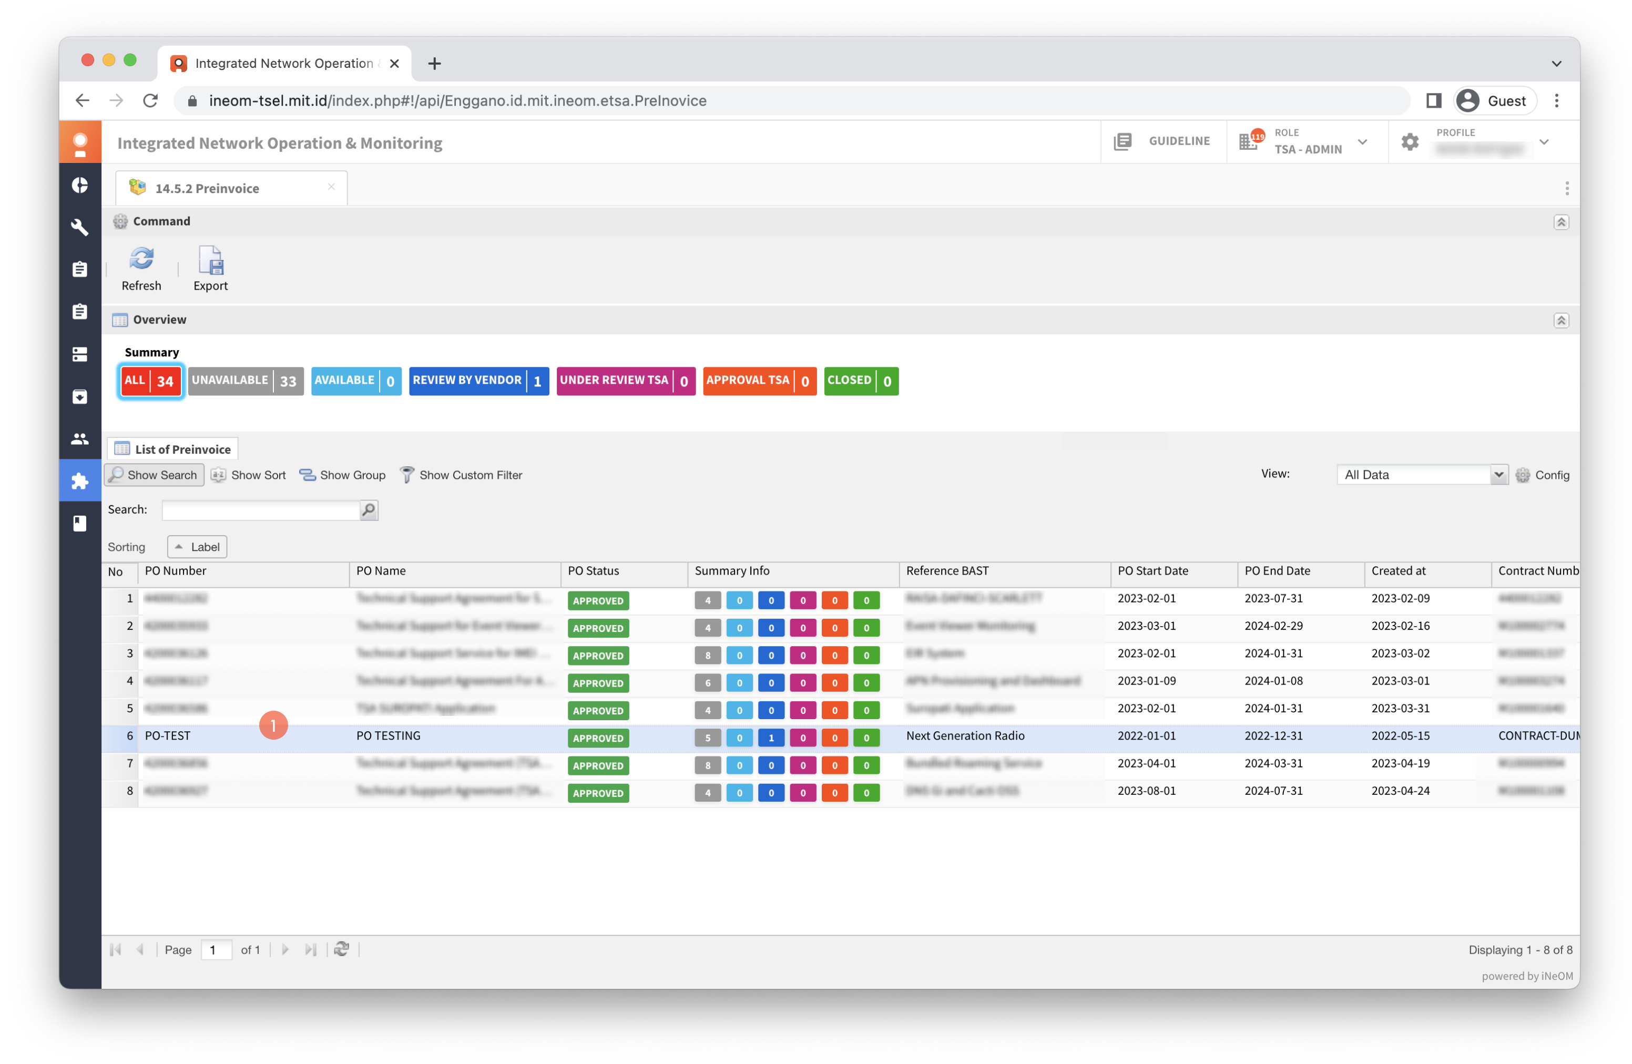1632x1064 pixels.
Task: Filter summary by CLOSED 0
Action: (861, 381)
